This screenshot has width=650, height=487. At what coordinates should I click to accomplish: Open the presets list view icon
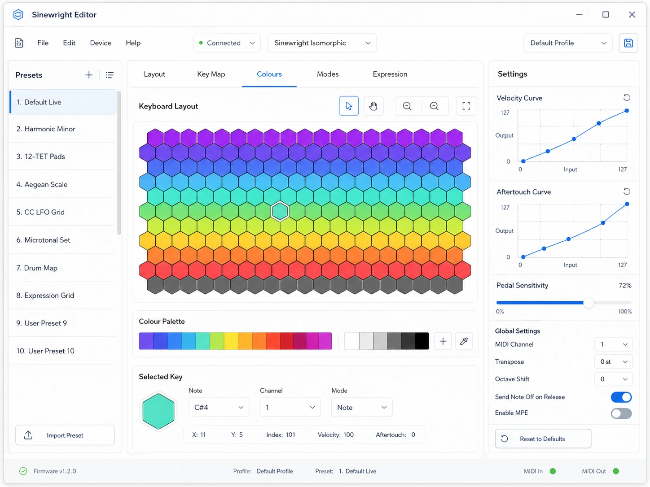[110, 75]
